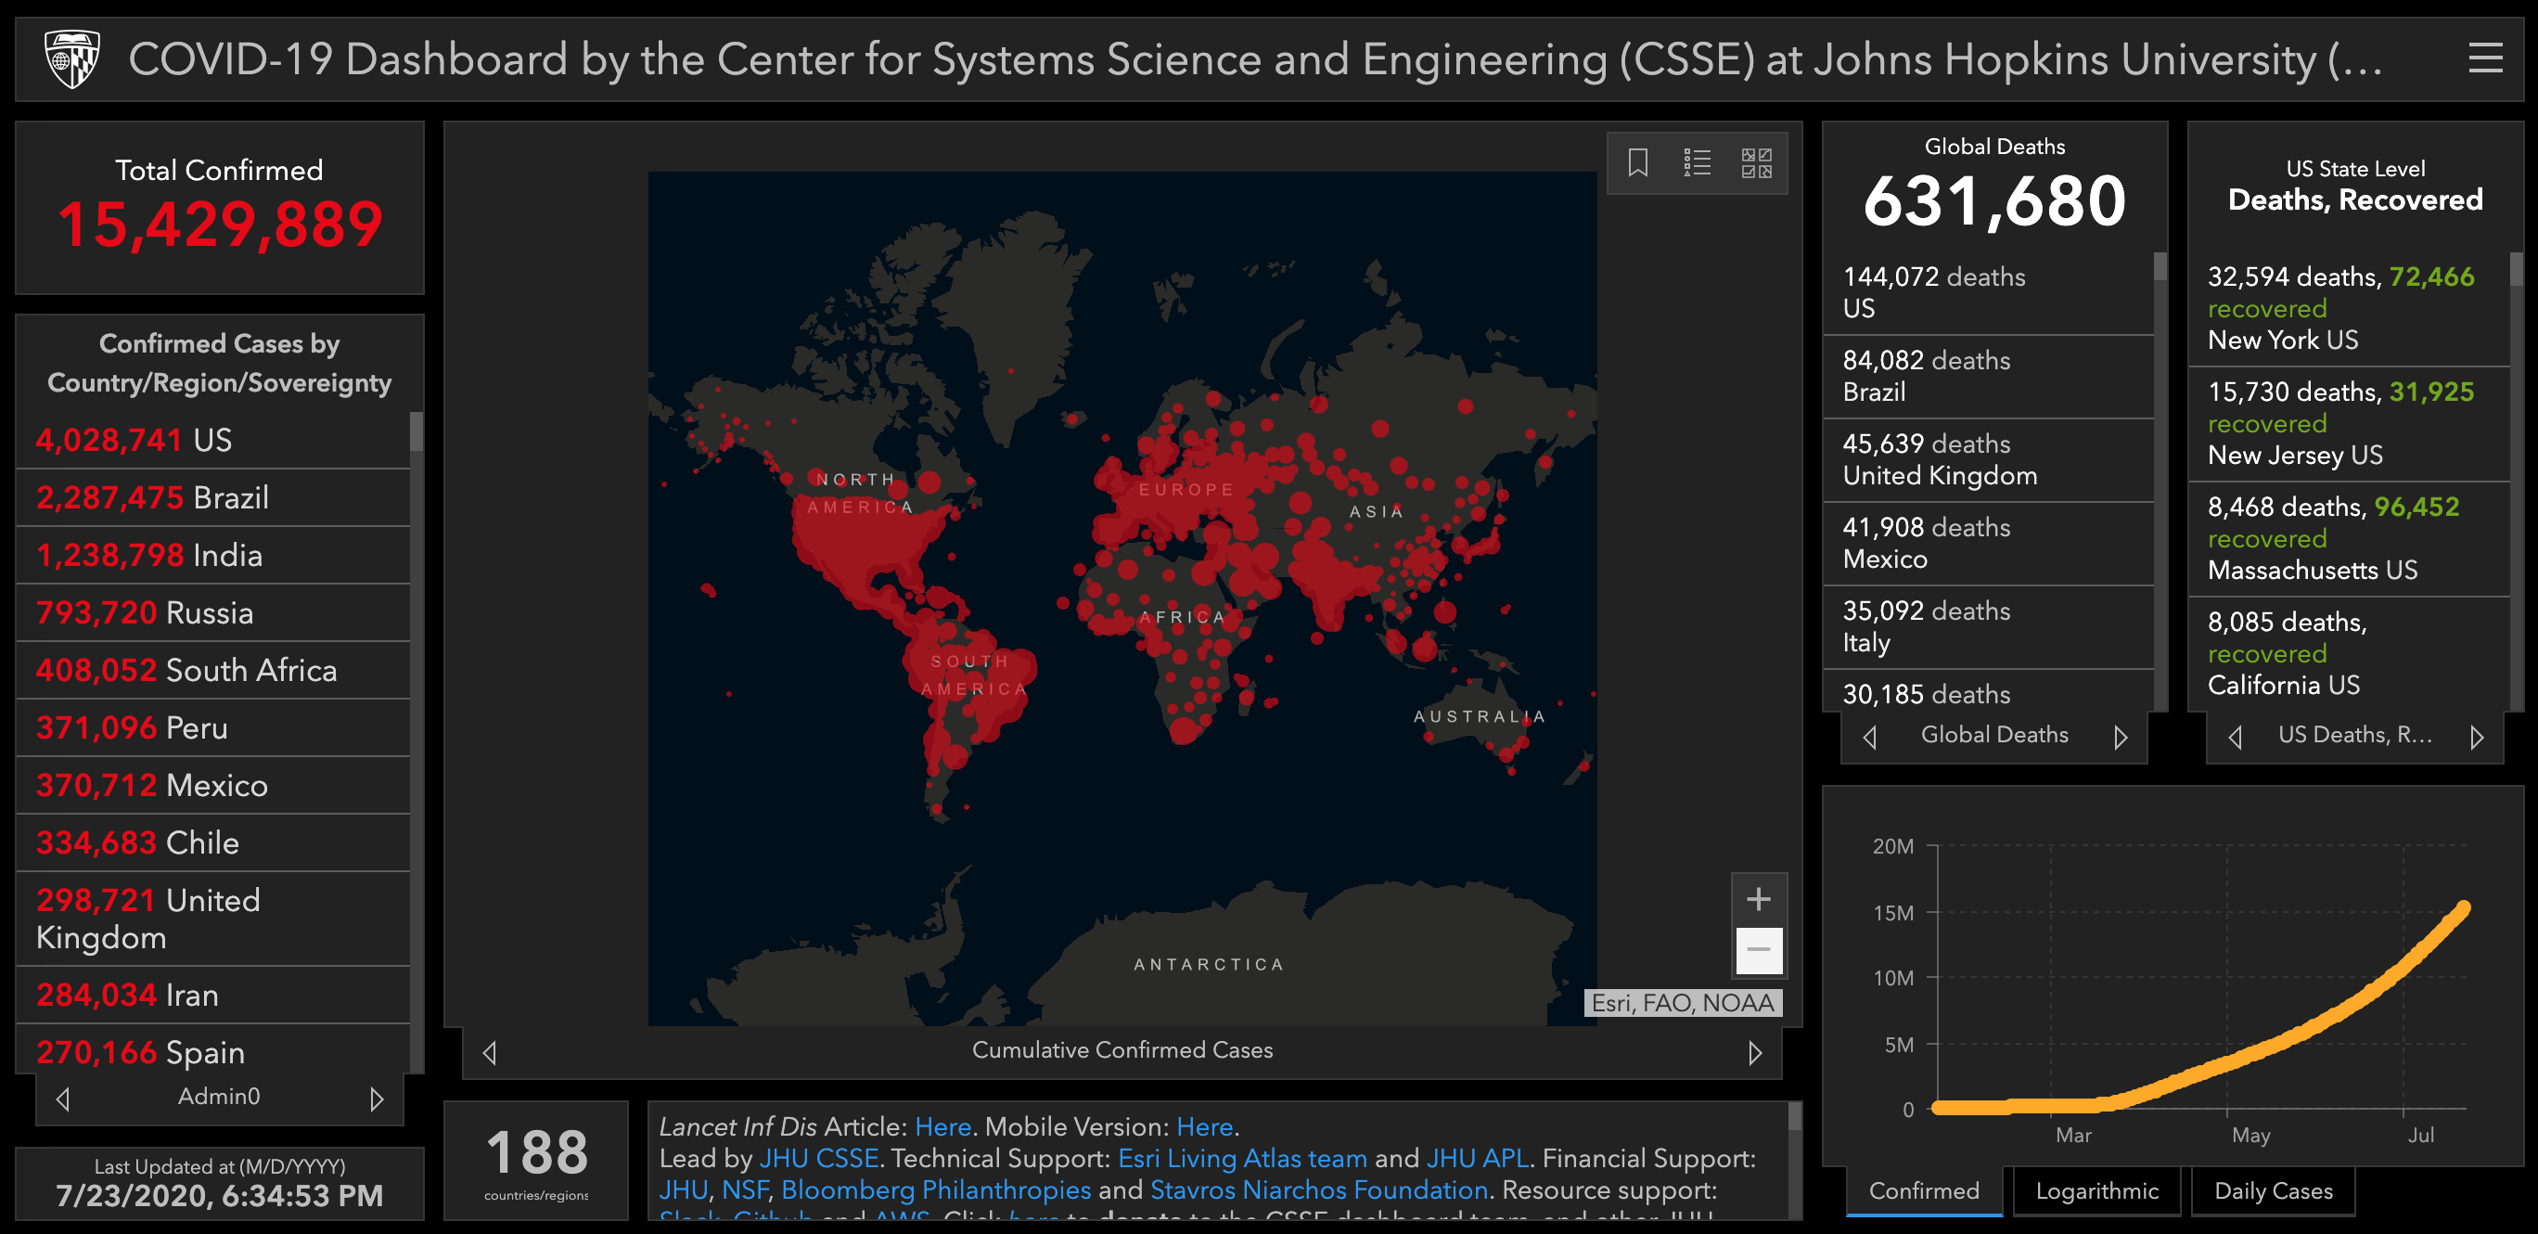Click the Johns Hopkins shield logo
Viewport: 2538px width, 1234px height.
72,59
